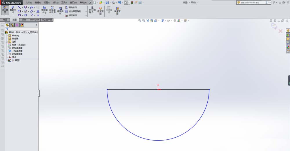Image resolution: width=290 pixels, height=151 pixels.
Task: Select the ConfigurationManager tab
Action: click(17, 25)
